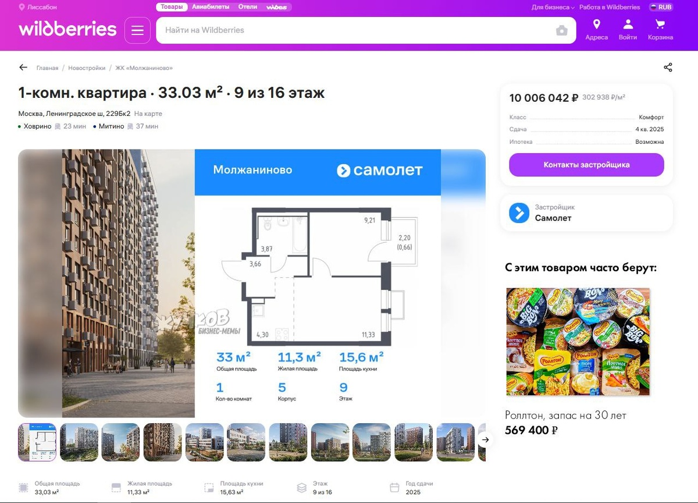This screenshot has height=503, width=698.
Task: Open the На карте map link
Action: point(148,114)
